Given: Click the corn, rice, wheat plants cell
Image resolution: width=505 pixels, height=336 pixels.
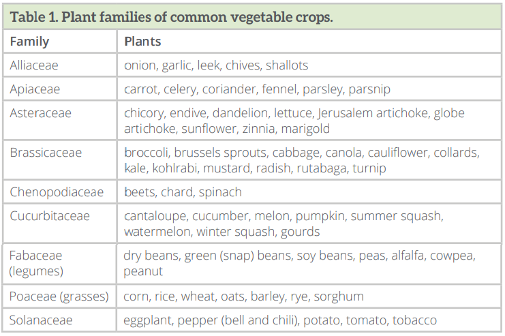Looking at the screenshot, I should pyautogui.click(x=243, y=296).
